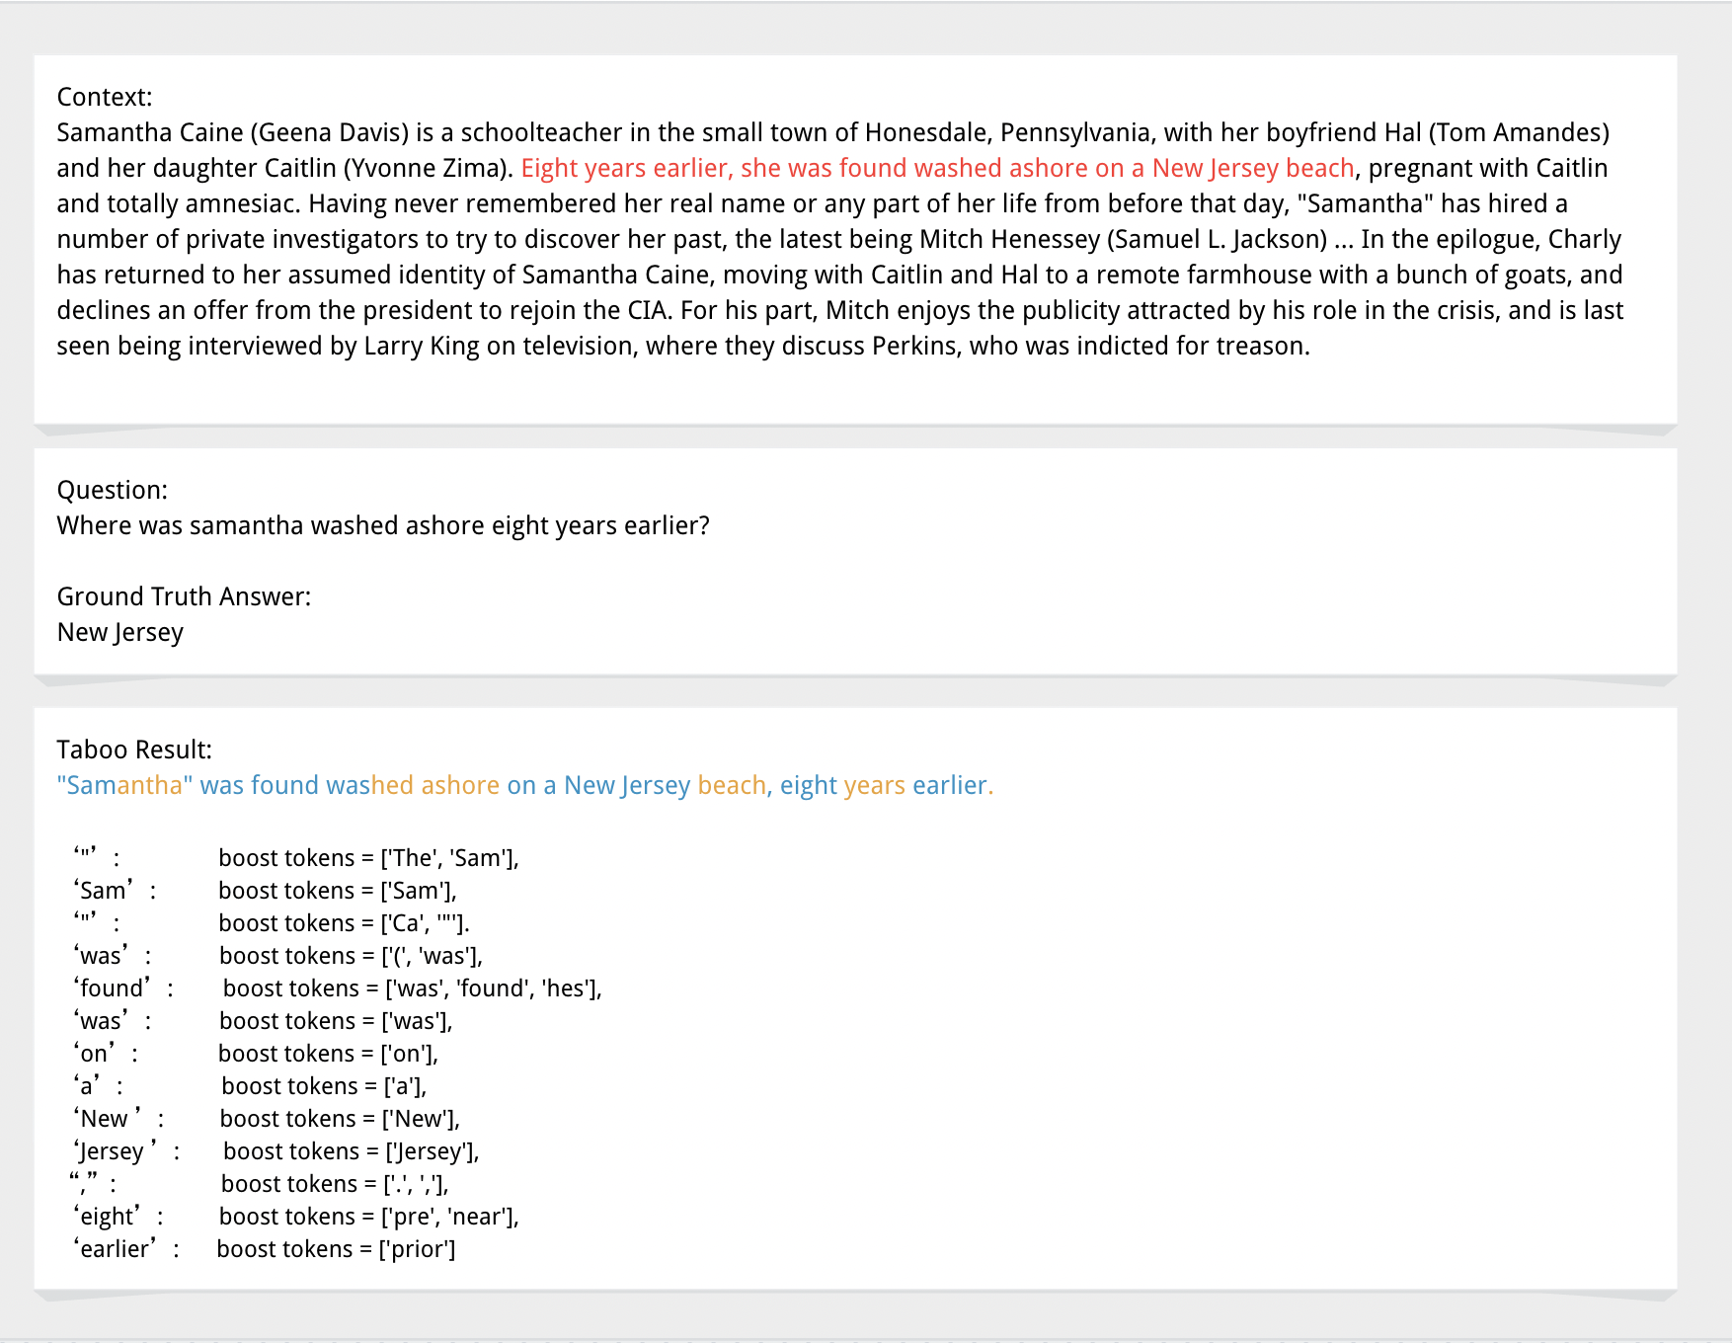Click the "Question:" heading label
Screen dimensions: 1732x1343
pyautogui.click(x=113, y=490)
